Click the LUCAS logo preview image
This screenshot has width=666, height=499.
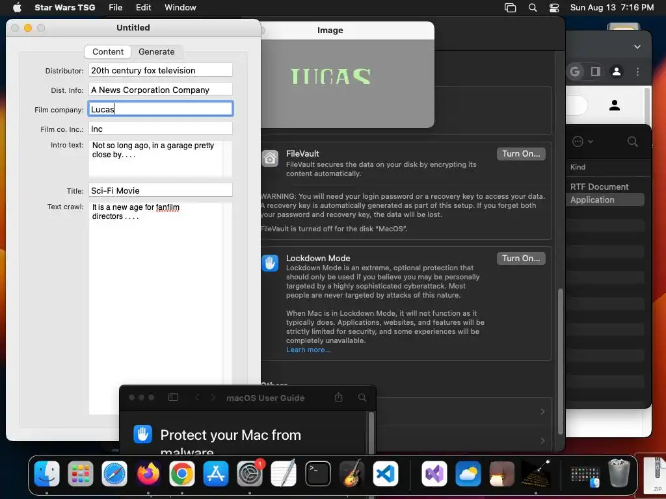[x=331, y=77]
